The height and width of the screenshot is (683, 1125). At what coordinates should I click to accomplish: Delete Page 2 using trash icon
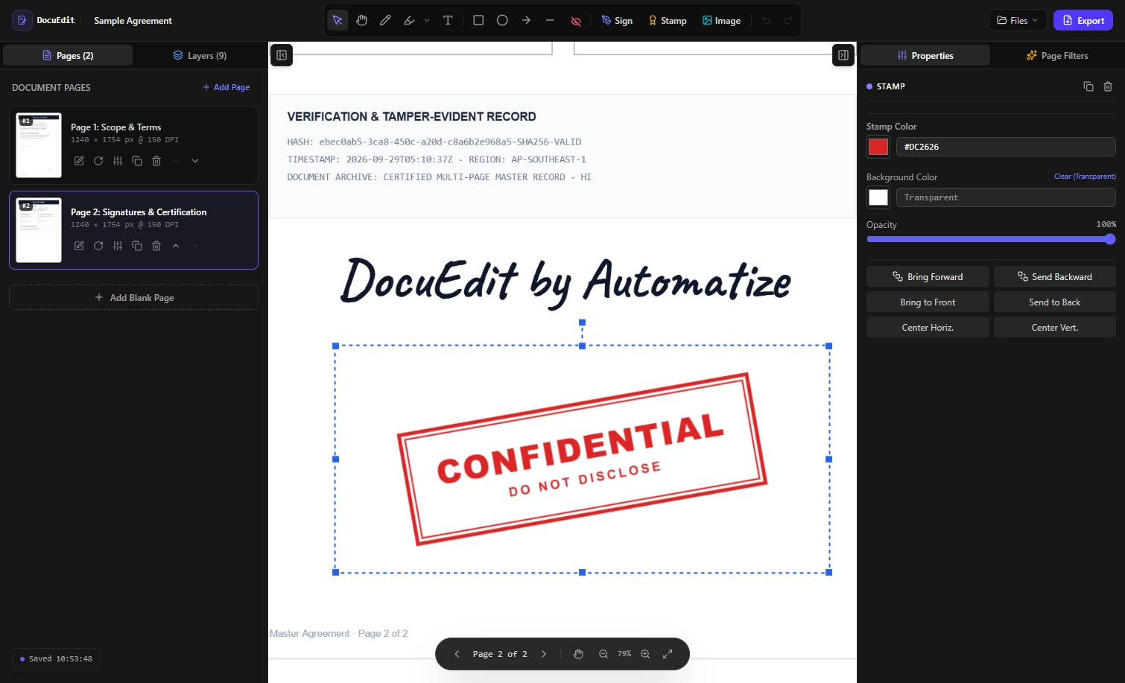[x=156, y=246]
